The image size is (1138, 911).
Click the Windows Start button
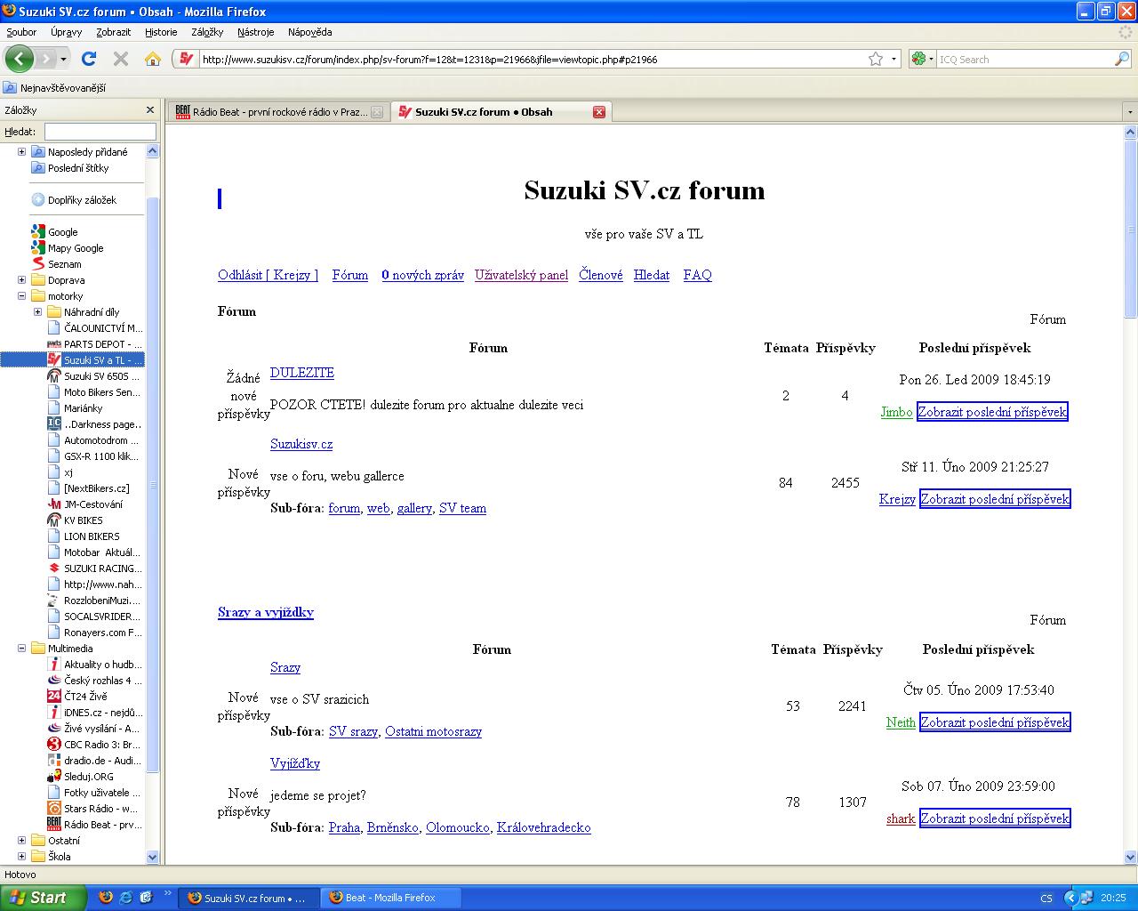point(43,898)
